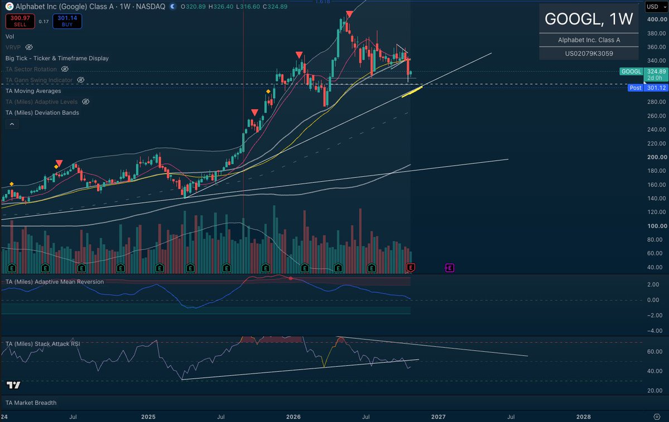Click the '0.00' Mean Reversion scale label
Viewport: 669px width, 422px height.
click(653, 300)
